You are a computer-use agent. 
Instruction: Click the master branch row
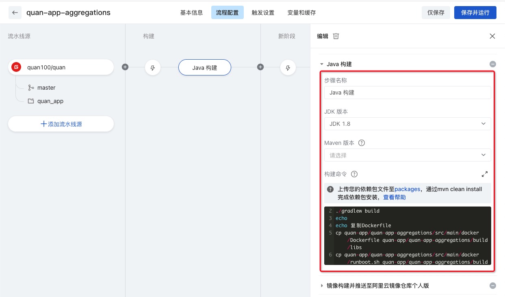[41, 88]
